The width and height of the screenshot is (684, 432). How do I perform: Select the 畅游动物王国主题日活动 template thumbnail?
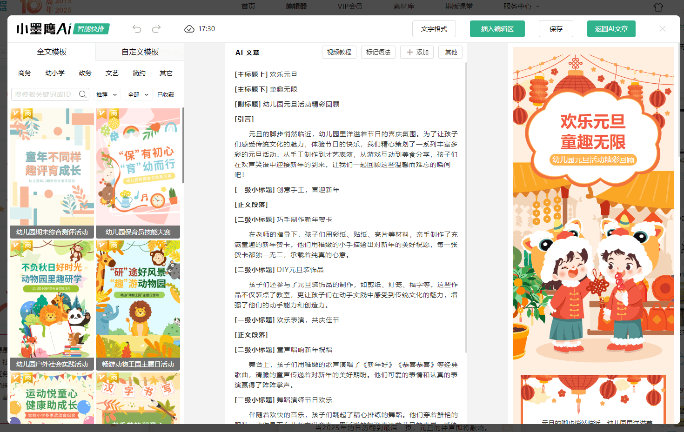pos(138,302)
